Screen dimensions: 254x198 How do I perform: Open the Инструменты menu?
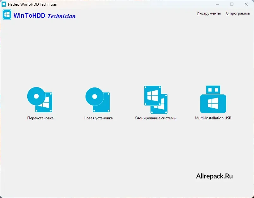coord(208,13)
